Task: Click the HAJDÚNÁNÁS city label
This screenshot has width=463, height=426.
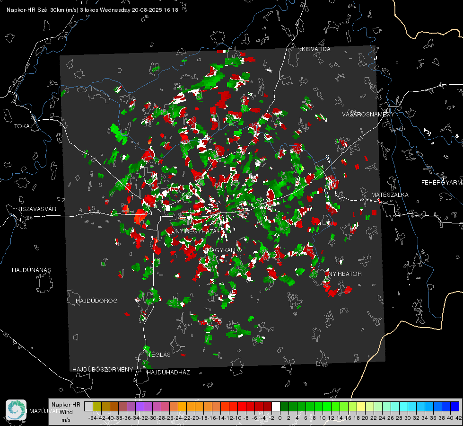Action: tap(31, 270)
